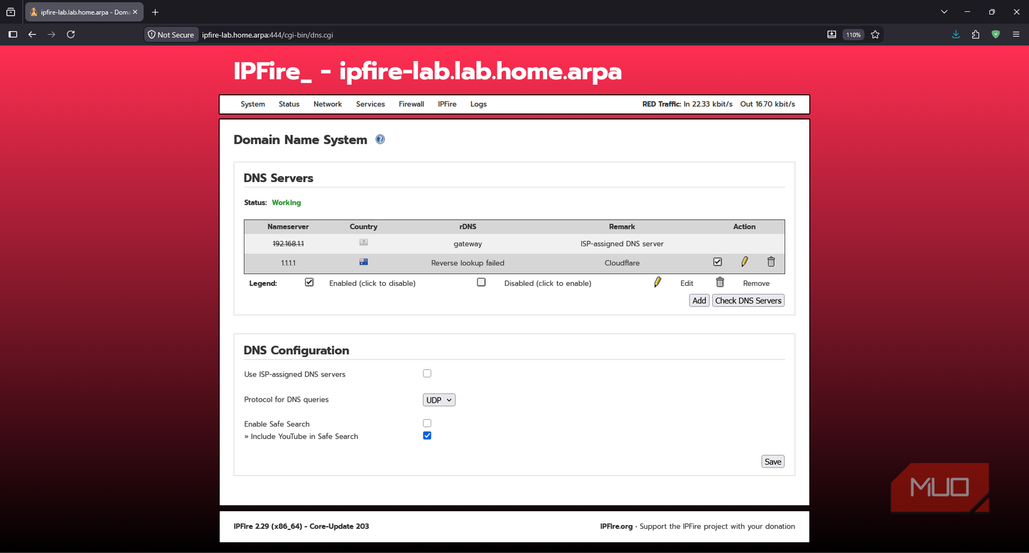Open the IPFire menu
Image resolution: width=1029 pixels, height=553 pixels.
pyautogui.click(x=447, y=104)
